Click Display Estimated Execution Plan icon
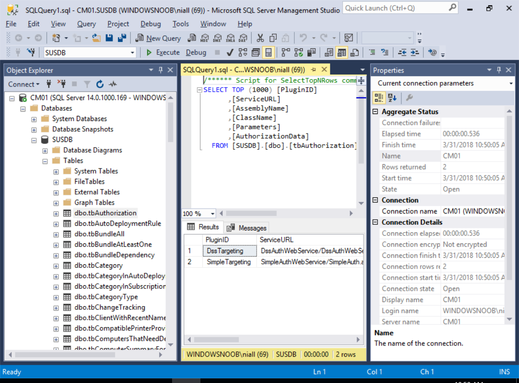The image size is (519, 383). pos(243,52)
